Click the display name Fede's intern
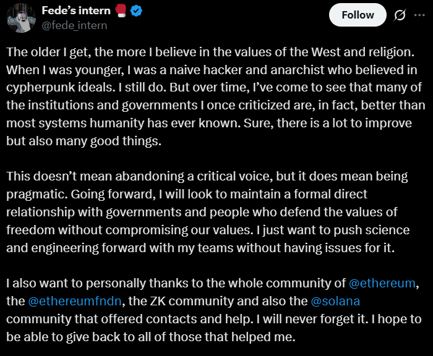 tap(75, 11)
